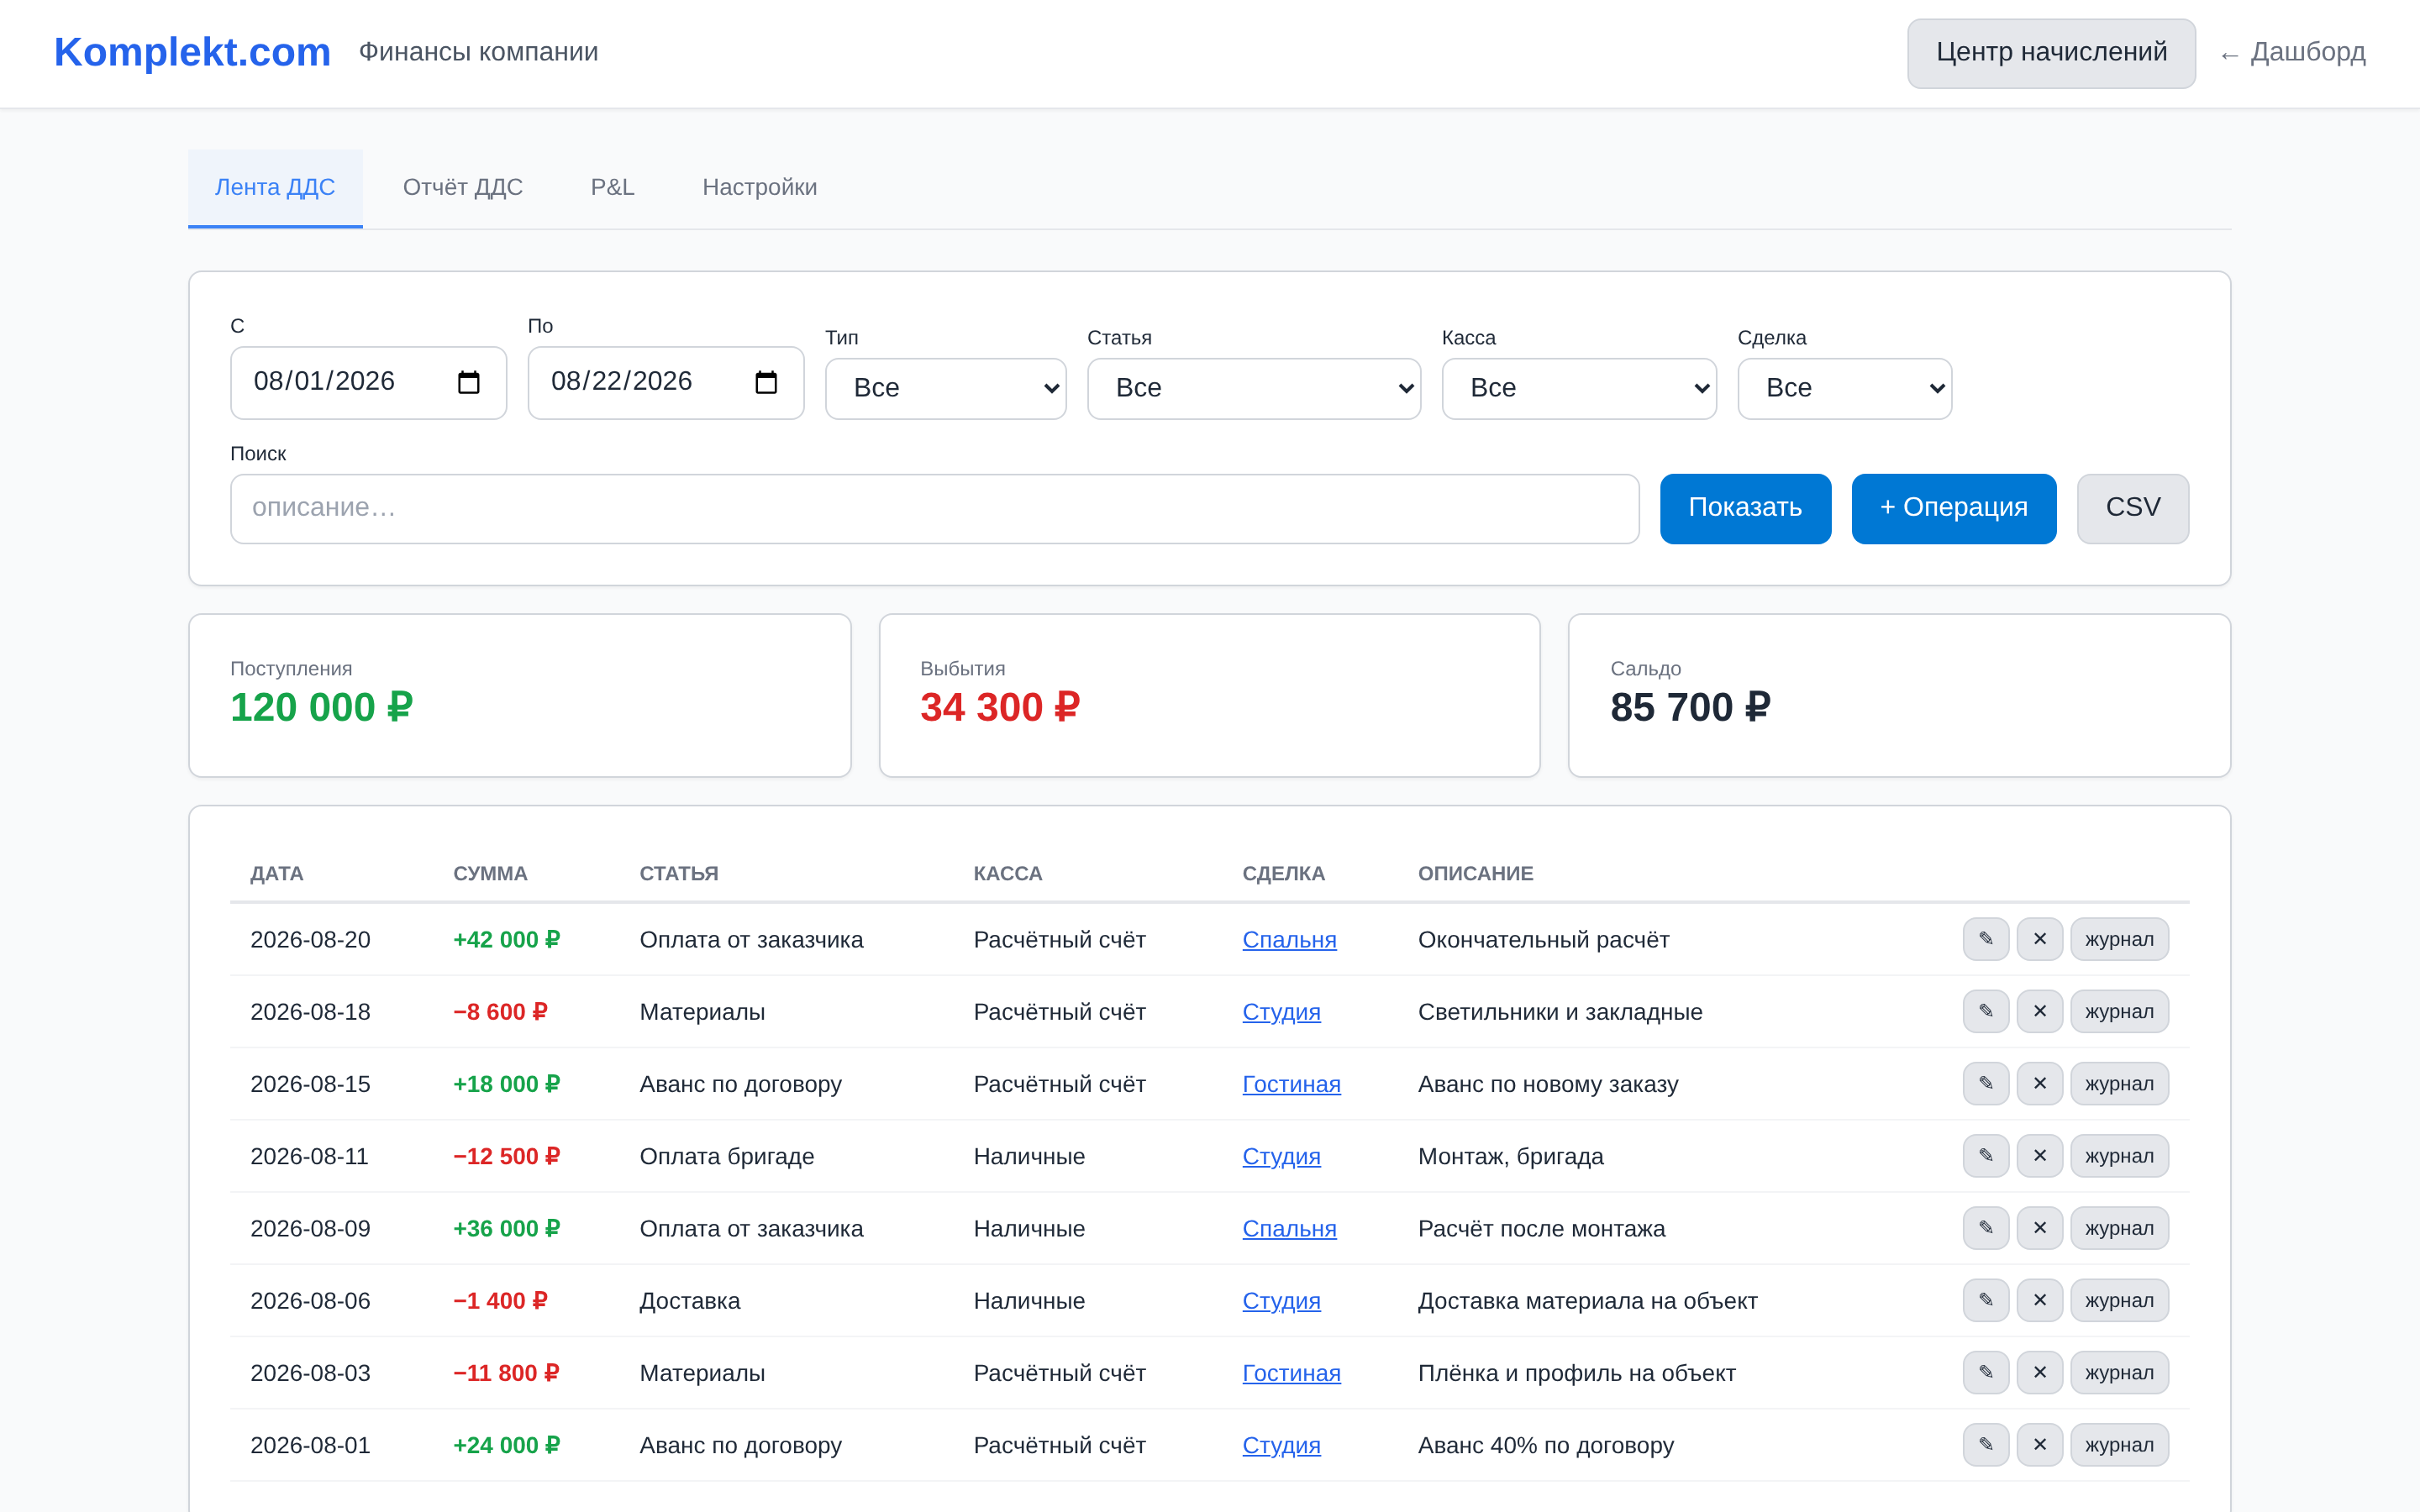Edit the Монтаж, бригада operation
This screenshot has width=2420, height=1512.
tap(1986, 1156)
